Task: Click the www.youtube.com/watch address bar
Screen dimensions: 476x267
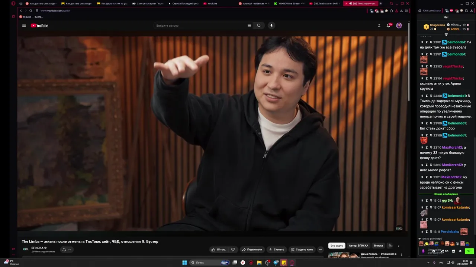Action: tap(55, 11)
